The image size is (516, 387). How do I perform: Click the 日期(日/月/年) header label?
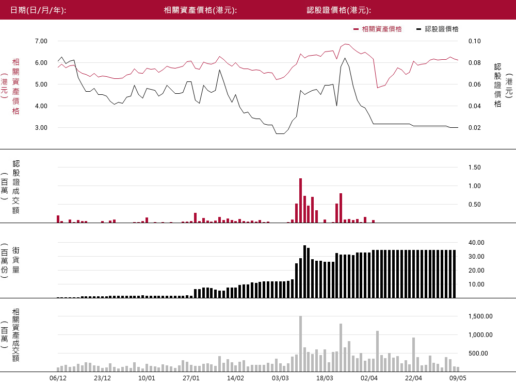pos(38,10)
